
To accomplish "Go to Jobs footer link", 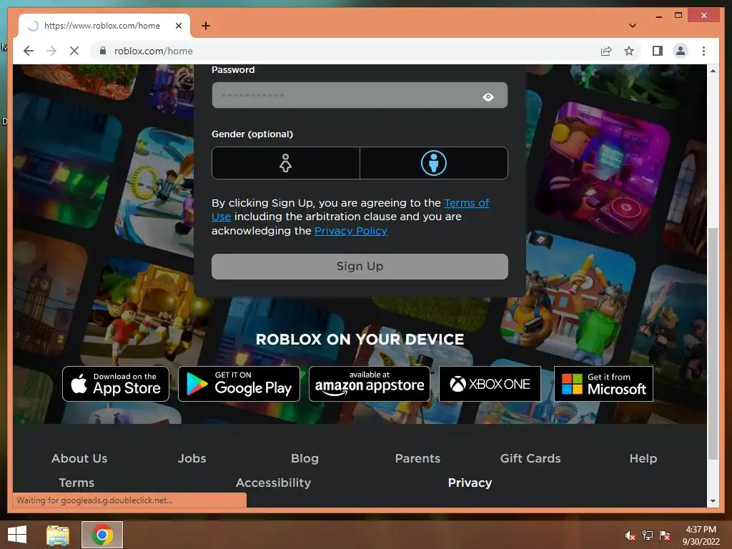I will [192, 458].
